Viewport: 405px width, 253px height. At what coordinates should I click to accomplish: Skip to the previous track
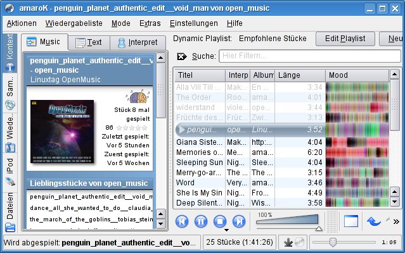[x=182, y=221]
